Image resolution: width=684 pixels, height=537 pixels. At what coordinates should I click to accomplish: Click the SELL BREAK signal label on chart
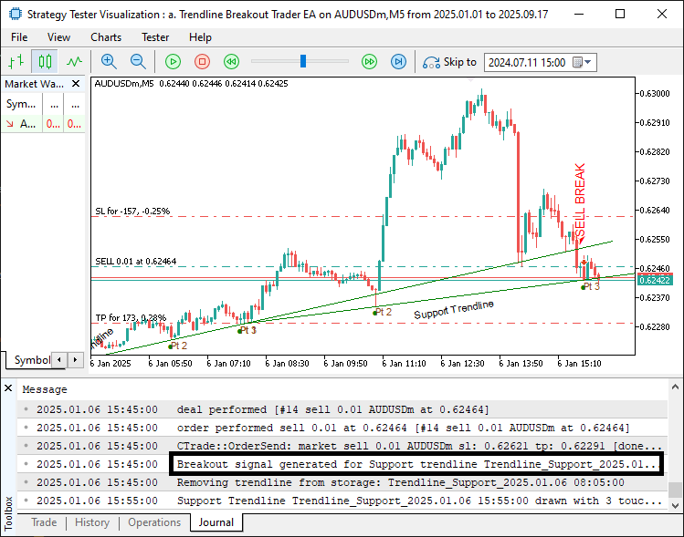coord(580,201)
